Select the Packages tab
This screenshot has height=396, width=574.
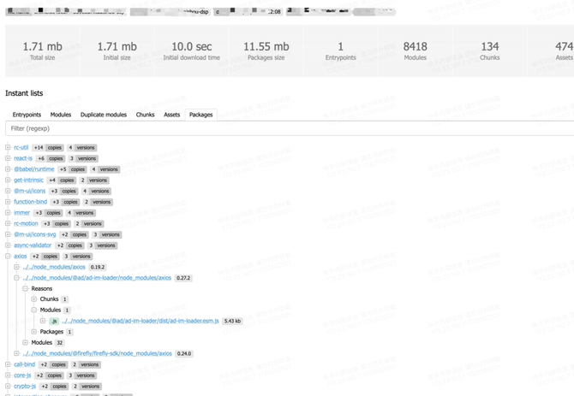coord(201,115)
